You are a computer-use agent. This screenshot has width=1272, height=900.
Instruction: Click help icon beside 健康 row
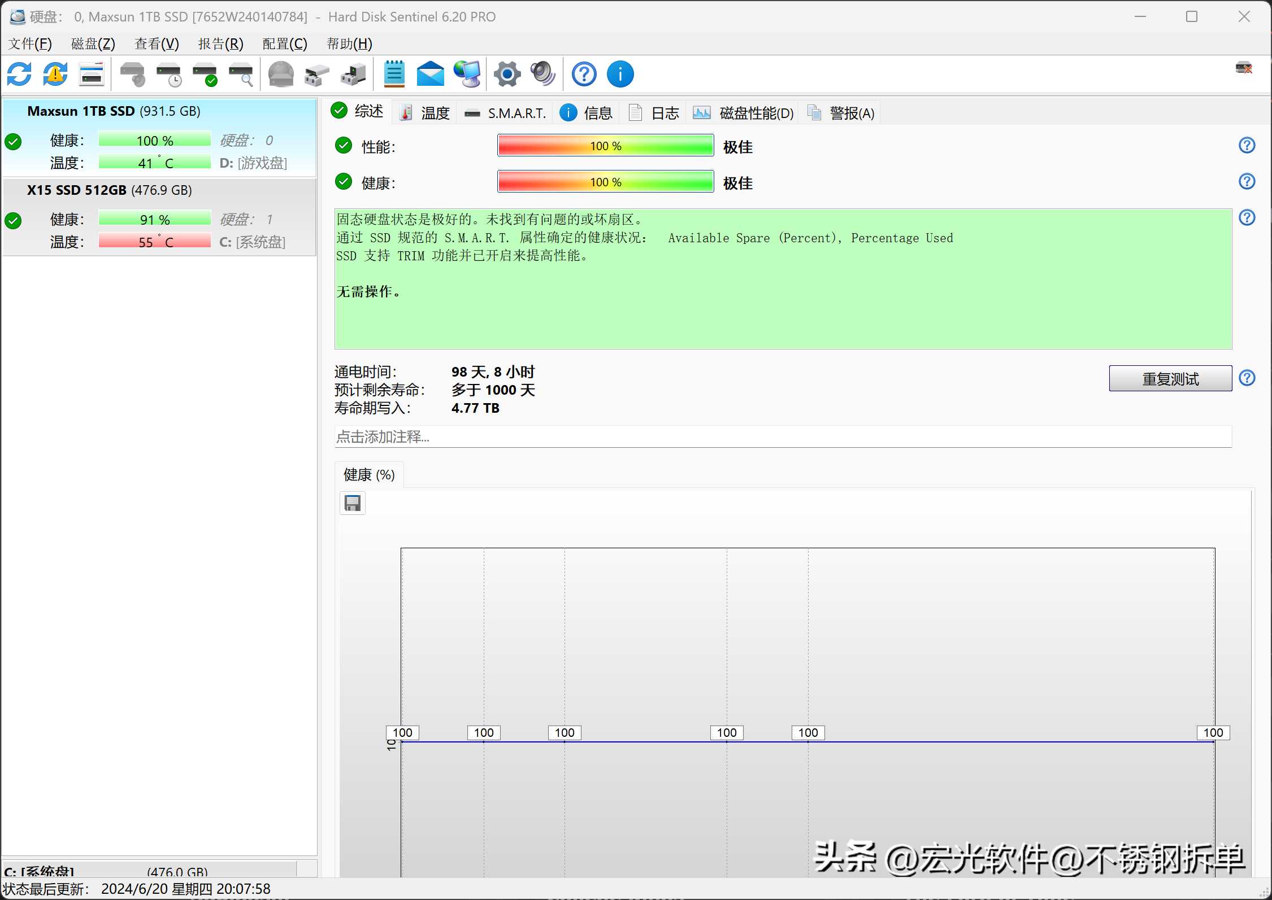1247,182
